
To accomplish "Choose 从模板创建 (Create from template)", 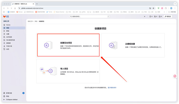I will coord(133,45).
